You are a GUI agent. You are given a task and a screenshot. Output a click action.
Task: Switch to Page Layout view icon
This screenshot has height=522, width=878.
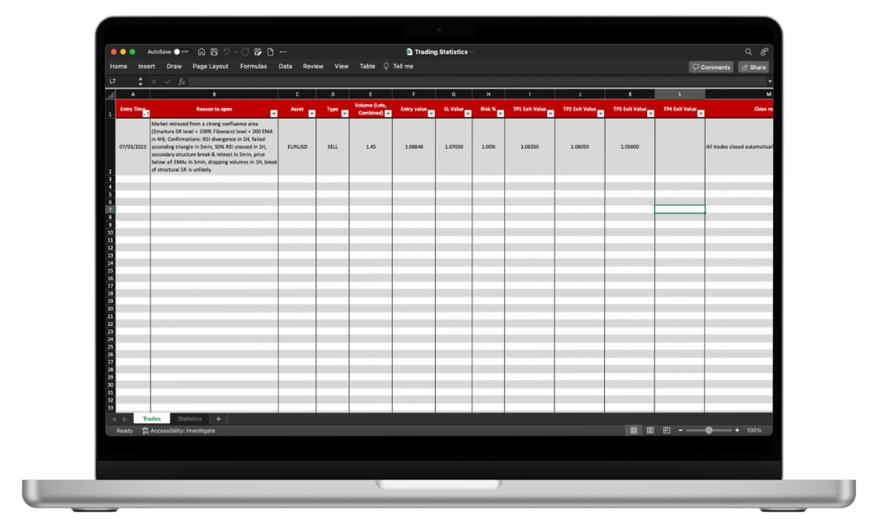click(650, 430)
